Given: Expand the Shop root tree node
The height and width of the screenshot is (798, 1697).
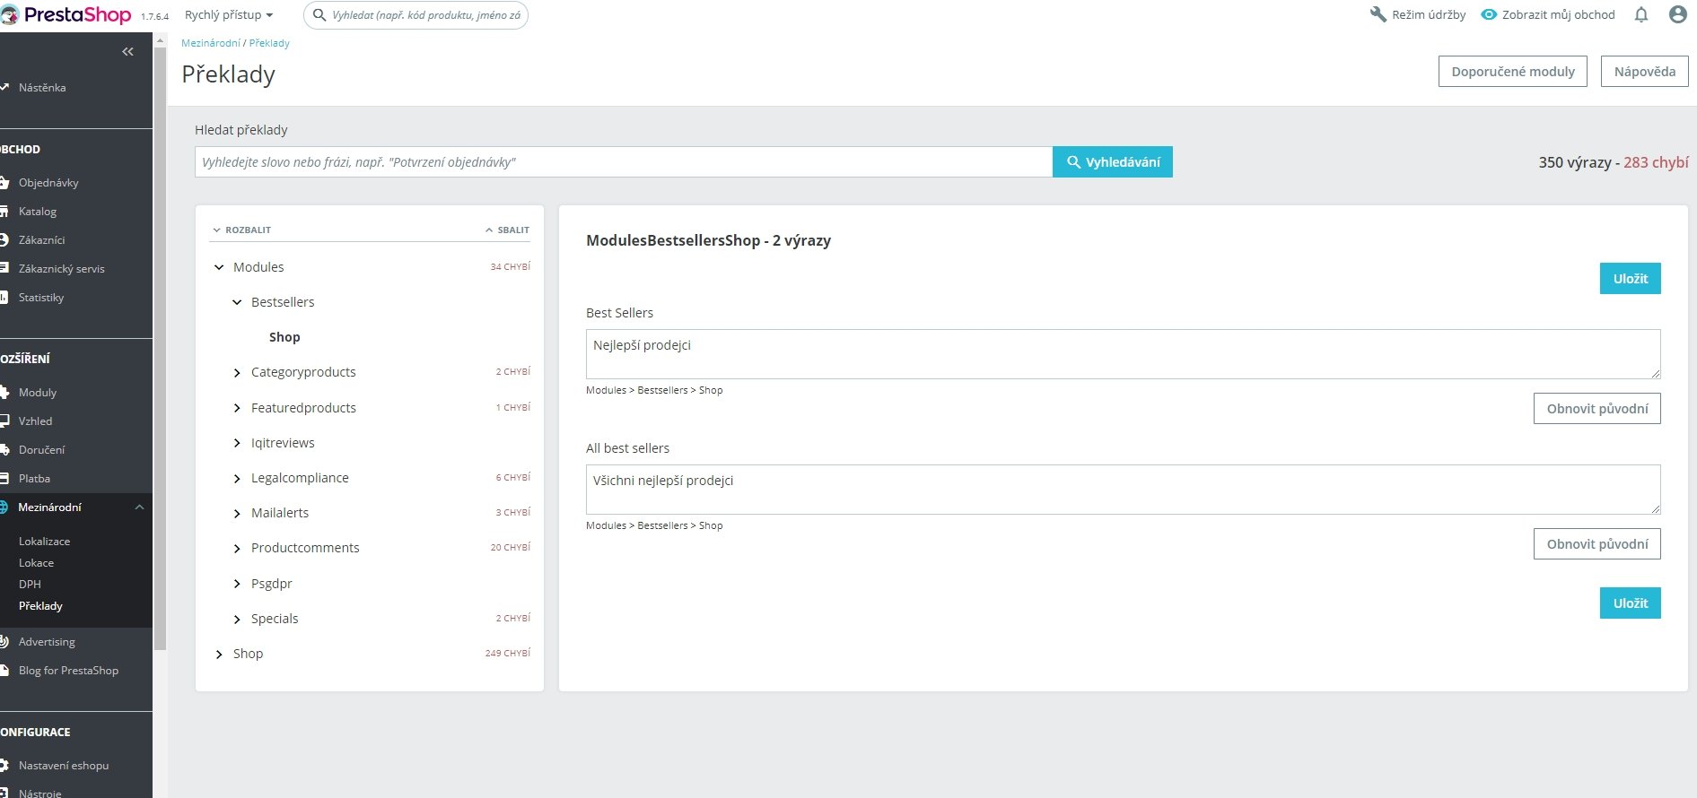Looking at the screenshot, I should (219, 655).
